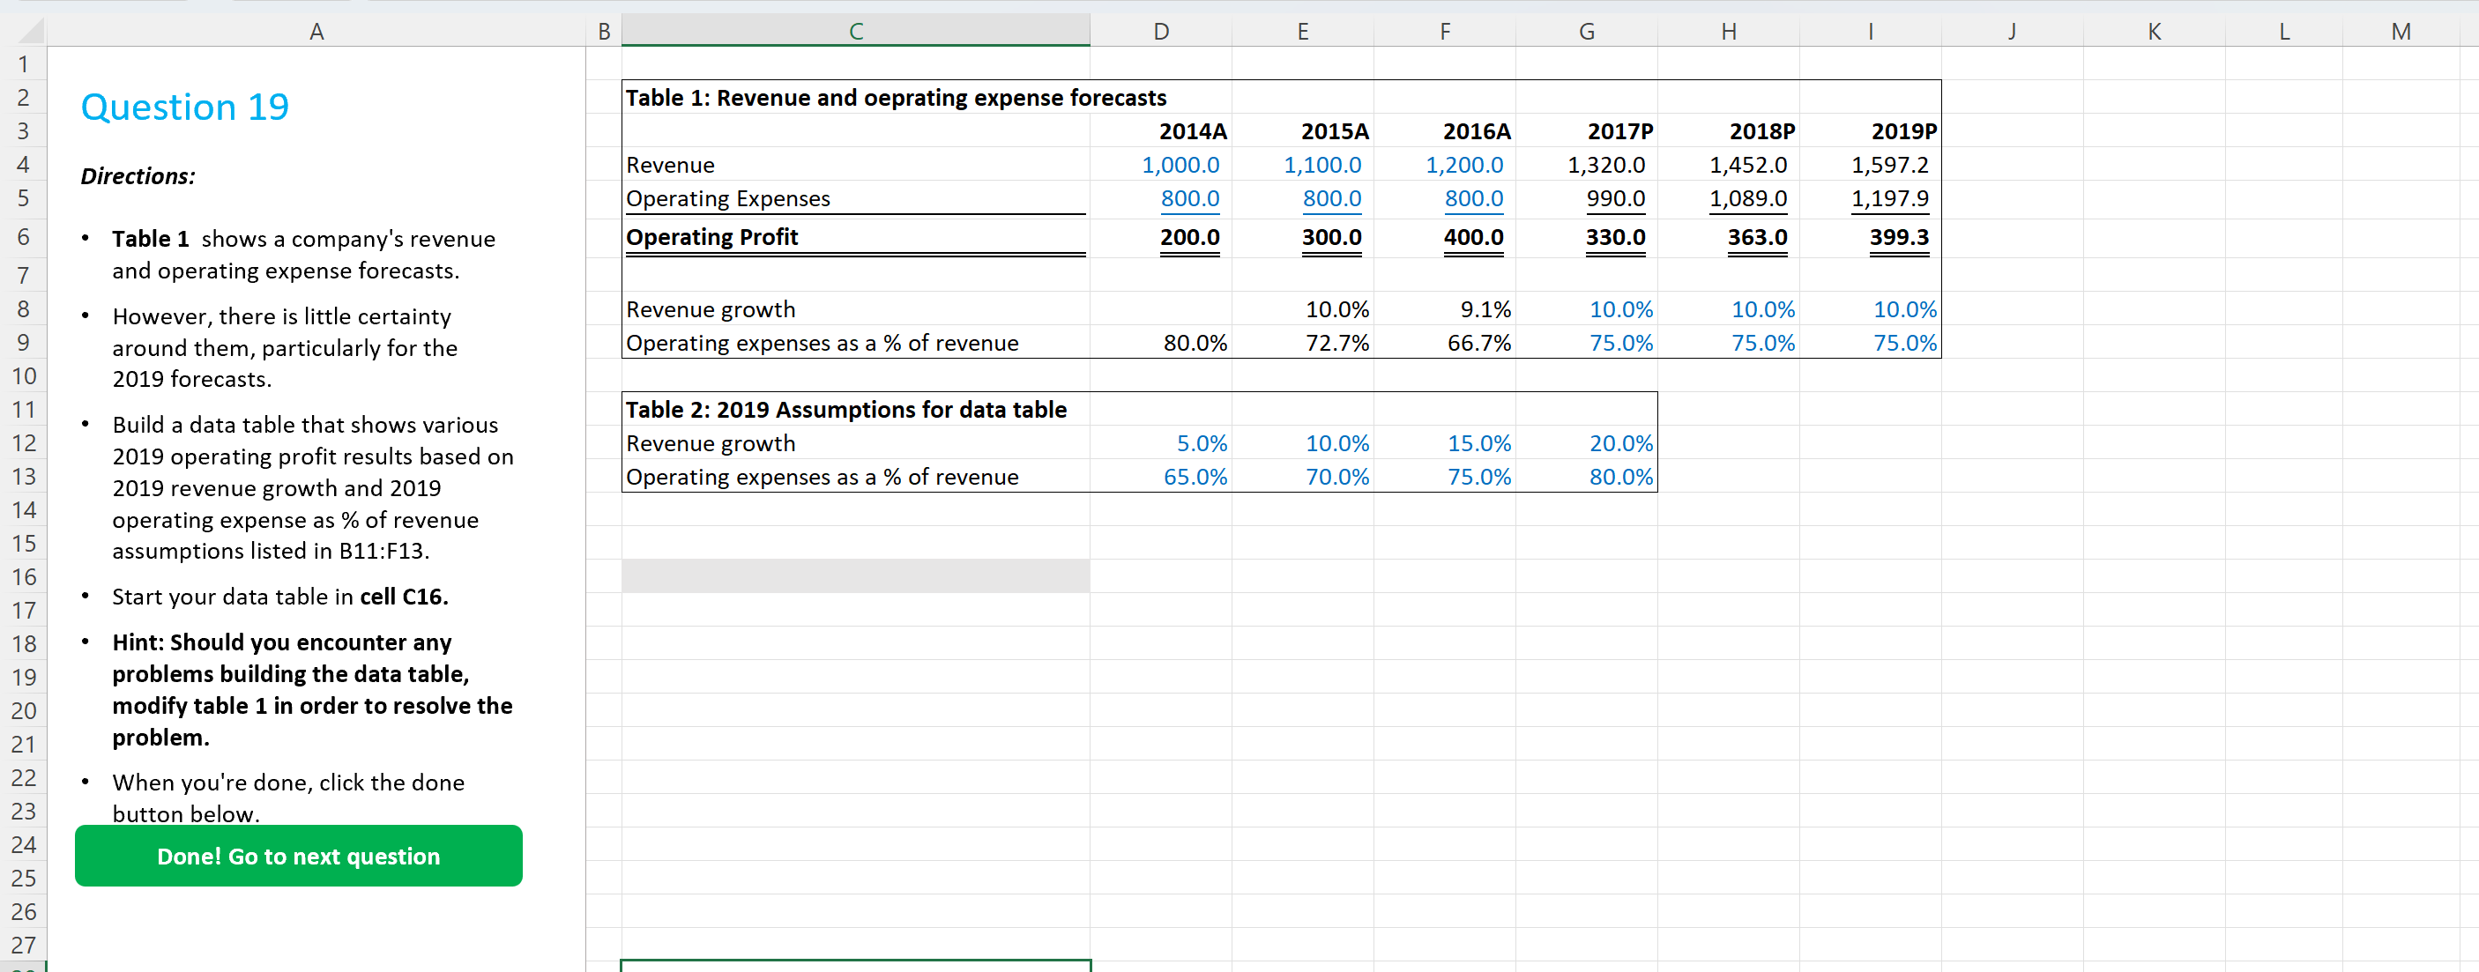Click the 2016A revenue growth 9.1%
The height and width of the screenshot is (972, 2479).
[1485, 309]
